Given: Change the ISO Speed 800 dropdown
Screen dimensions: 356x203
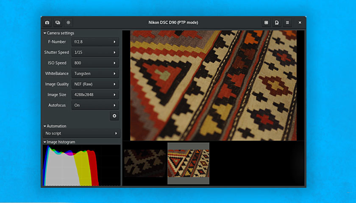Looking at the screenshot, I should (x=95, y=63).
